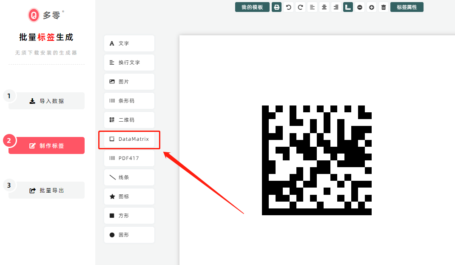Insert a PDF417 barcode element

(x=129, y=158)
